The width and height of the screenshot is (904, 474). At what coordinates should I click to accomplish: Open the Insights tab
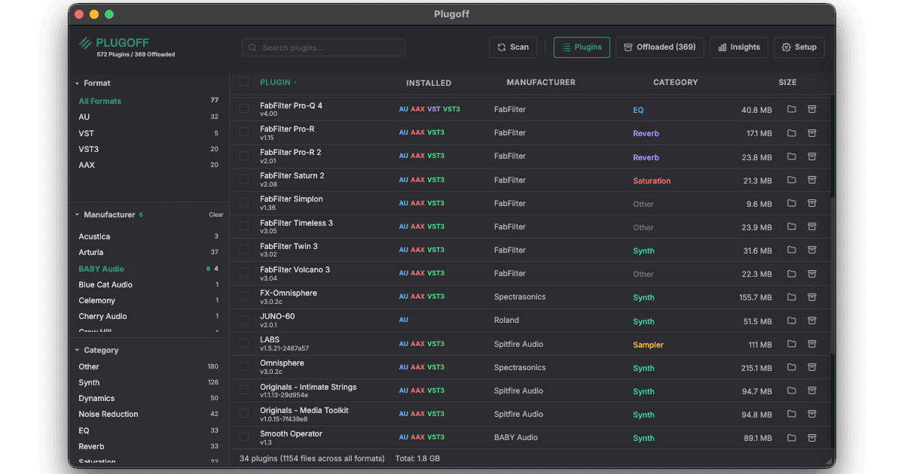[x=738, y=47]
